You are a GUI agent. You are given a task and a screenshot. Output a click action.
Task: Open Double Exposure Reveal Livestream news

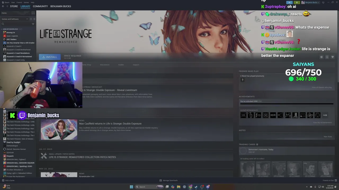(109, 90)
